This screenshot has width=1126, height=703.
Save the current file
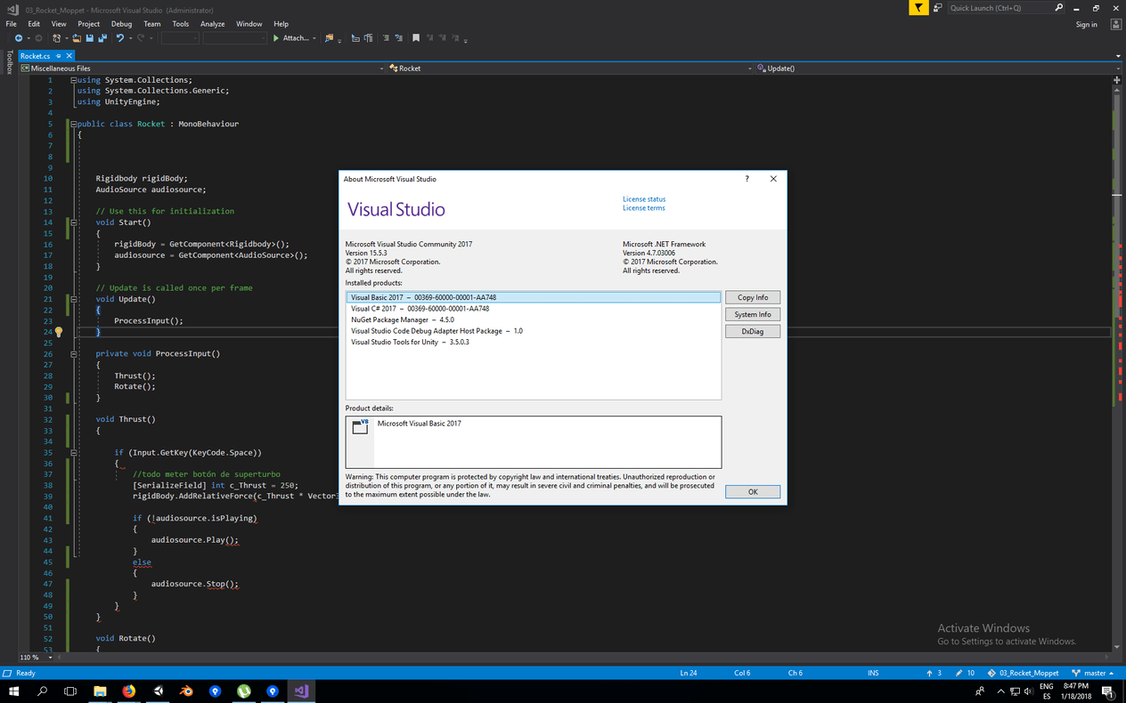(89, 37)
